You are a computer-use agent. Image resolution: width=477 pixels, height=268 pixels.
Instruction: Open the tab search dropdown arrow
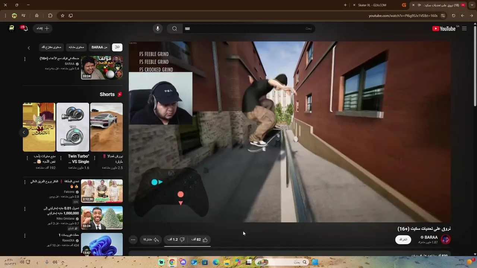[472, 5]
